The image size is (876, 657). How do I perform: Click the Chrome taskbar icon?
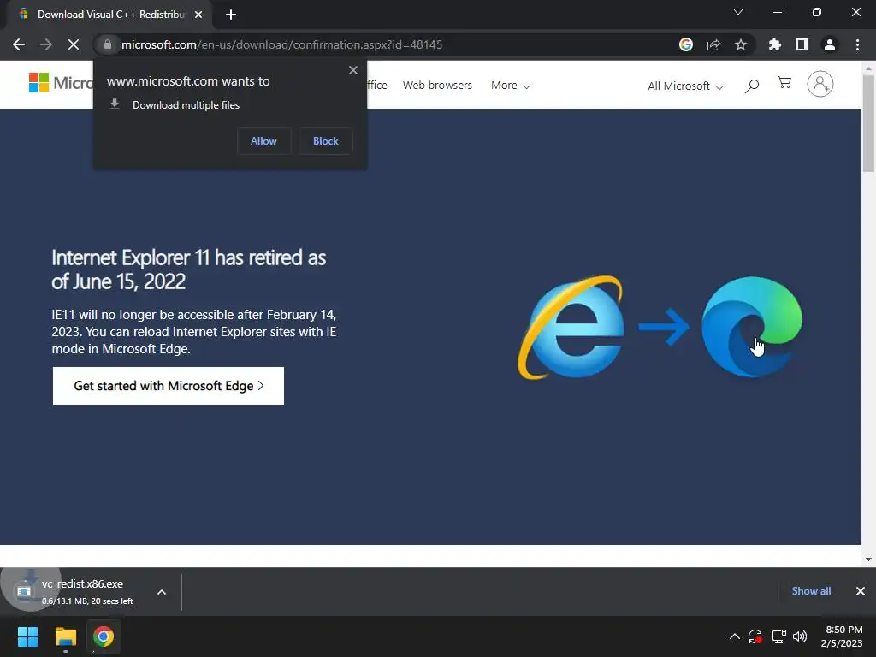(x=103, y=636)
